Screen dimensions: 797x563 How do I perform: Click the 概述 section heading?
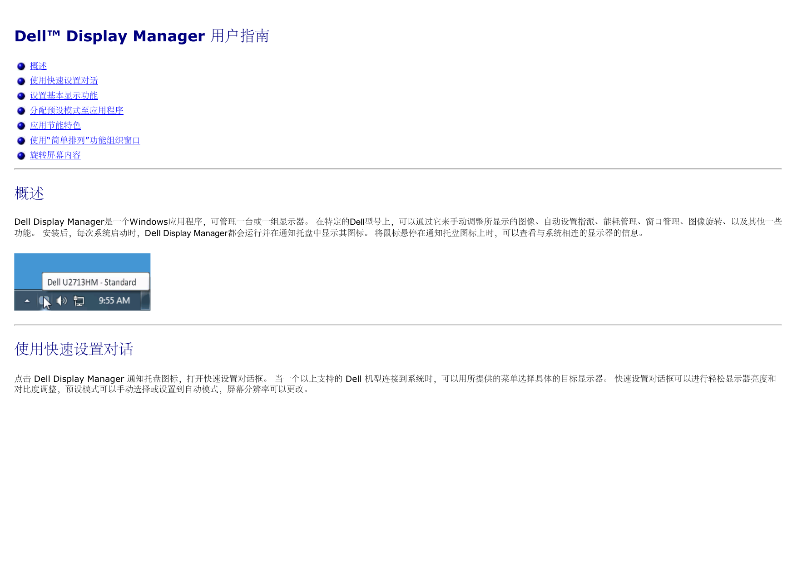pos(29,193)
